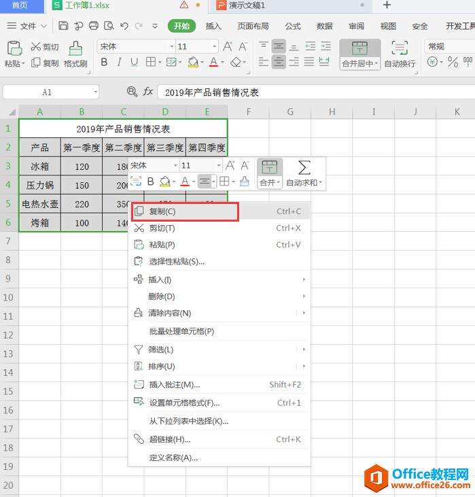
Task: Apply red font color from ribbon
Action: point(214,62)
